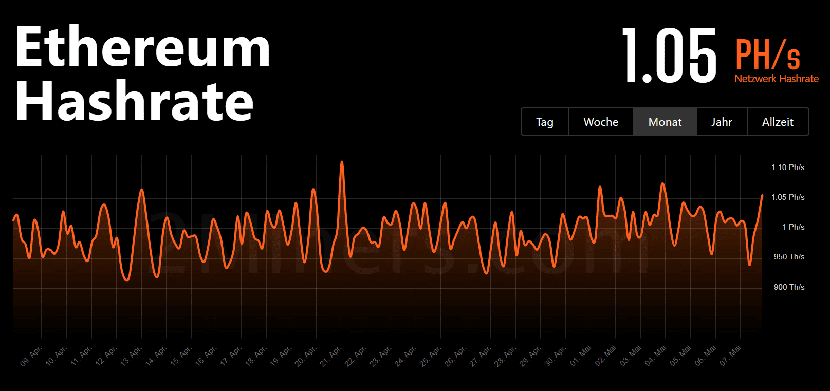The image size is (830, 391).
Task: Switch to the Woche tab
Action: click(x=601, y=122)
